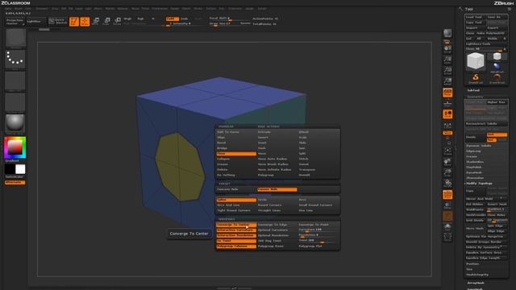Select the white secondary color swatch
This screenshot has width=516, height=290.
point(20,169)
